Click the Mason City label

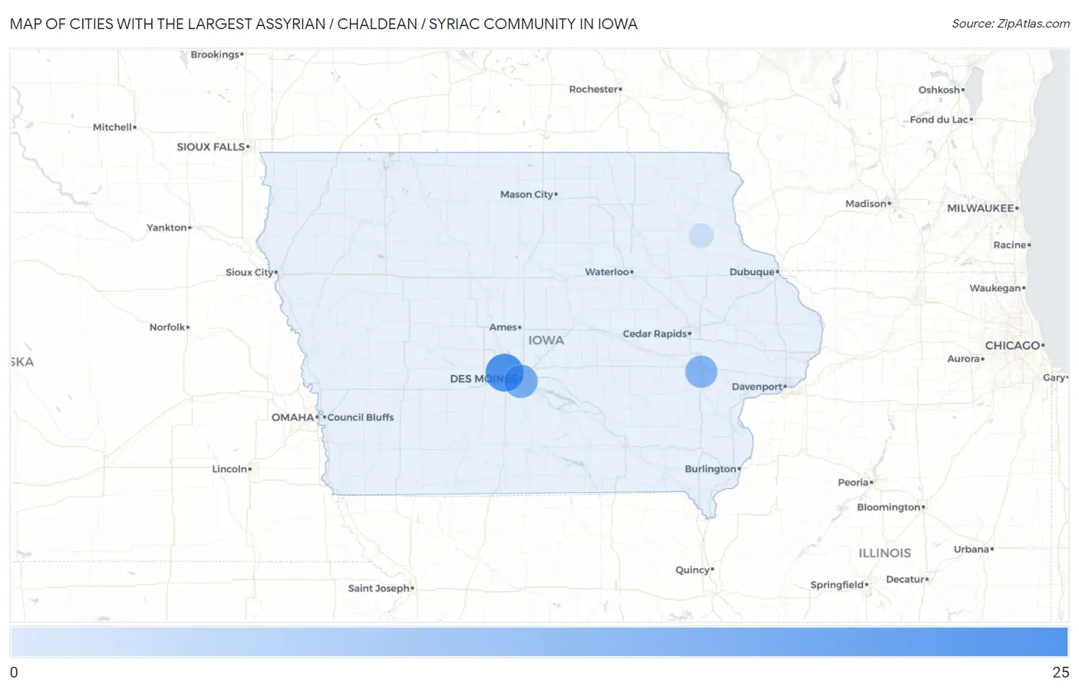click(526, 194)
